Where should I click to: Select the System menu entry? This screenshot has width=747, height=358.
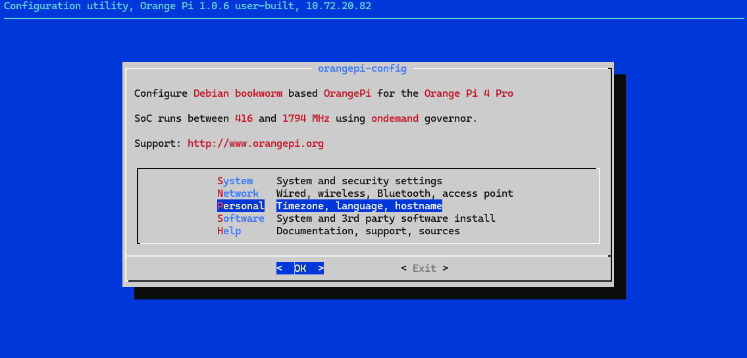coord(235,181)
